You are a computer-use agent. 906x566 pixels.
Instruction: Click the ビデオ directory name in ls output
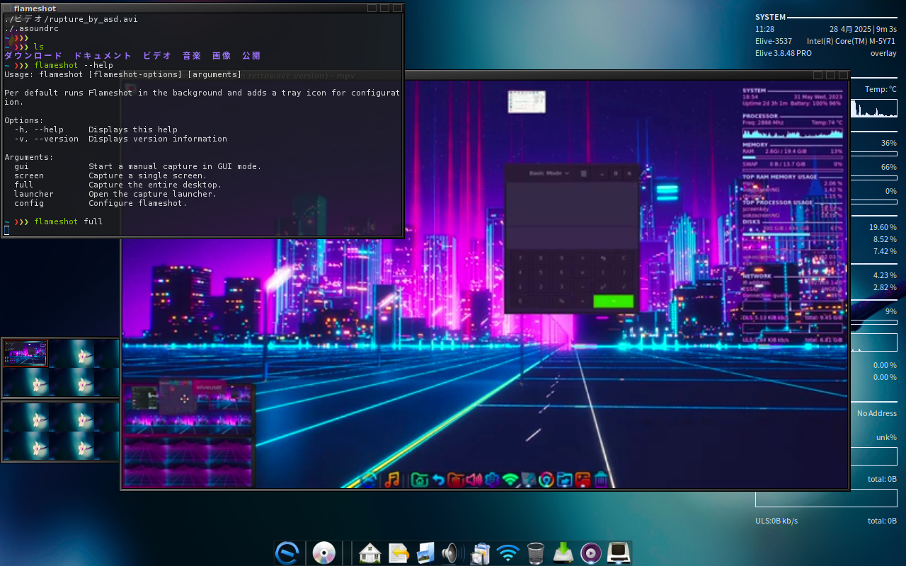pyautogui.click(x=156, y=56)
